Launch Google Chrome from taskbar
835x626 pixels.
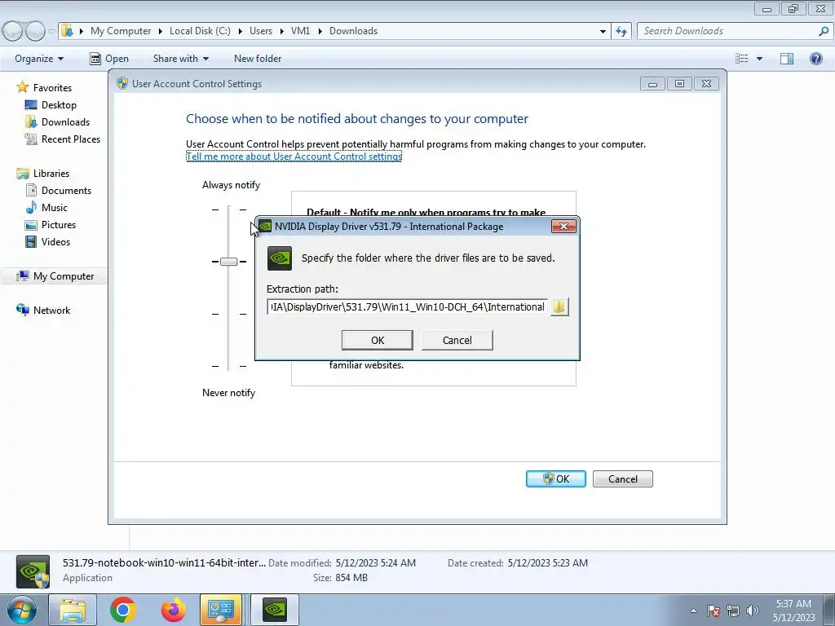pyautogui.click(x=122, y=610)
